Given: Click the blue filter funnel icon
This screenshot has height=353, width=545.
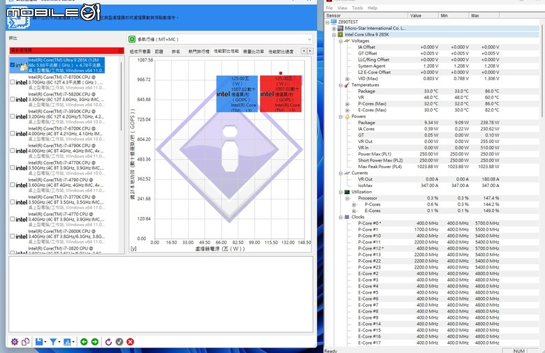Looking at the screenshot, I should pos(53,342).
